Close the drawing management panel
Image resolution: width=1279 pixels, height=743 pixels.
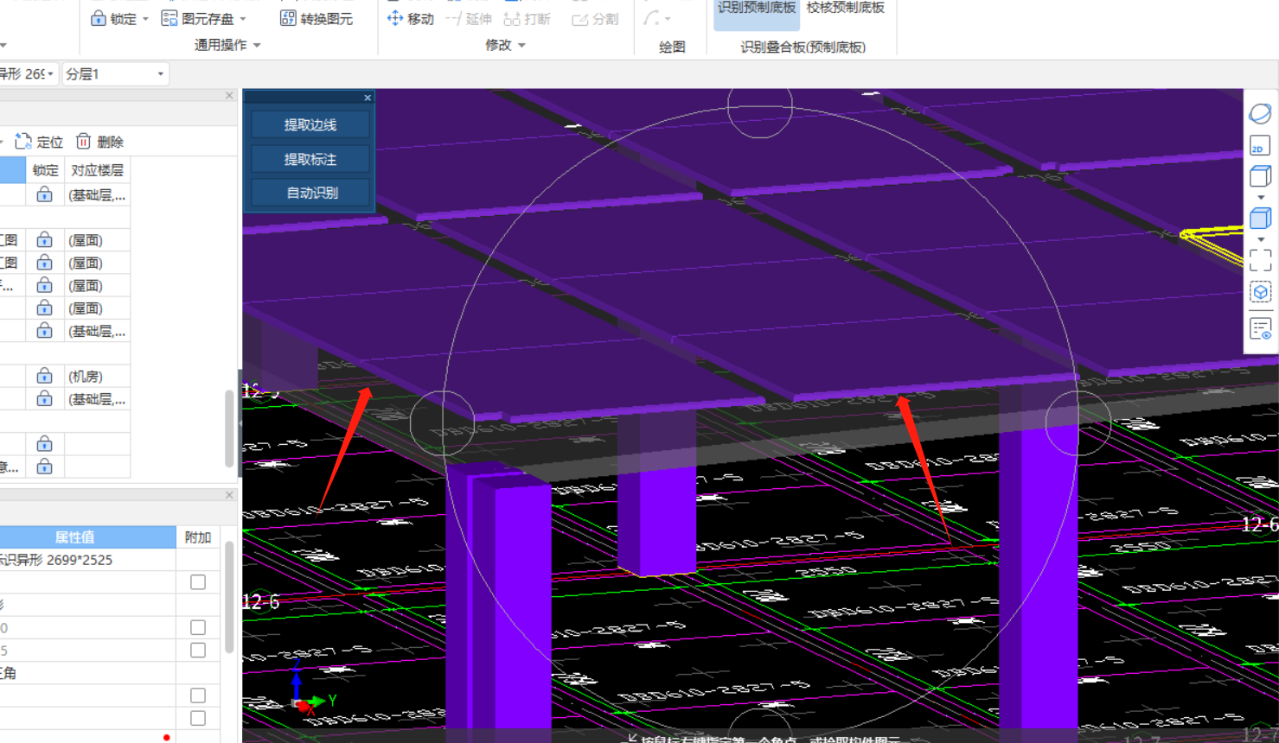click(x=229, y=96)
